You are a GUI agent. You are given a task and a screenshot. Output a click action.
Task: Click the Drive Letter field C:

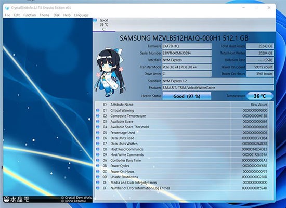(x=187, y=74)
